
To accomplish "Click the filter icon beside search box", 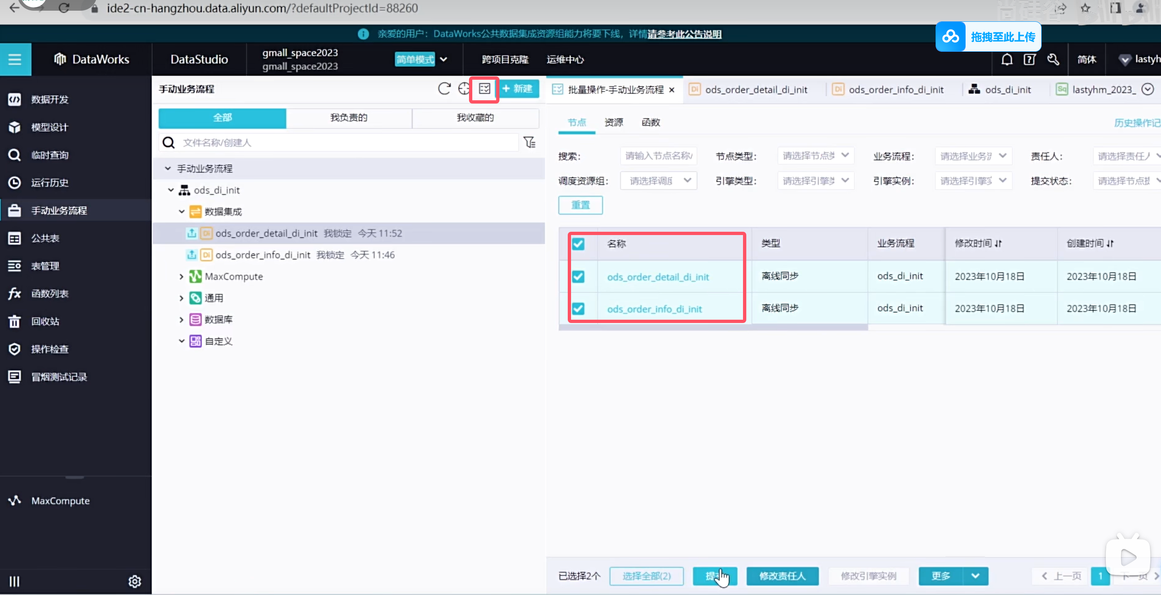I will pos(529,143).
